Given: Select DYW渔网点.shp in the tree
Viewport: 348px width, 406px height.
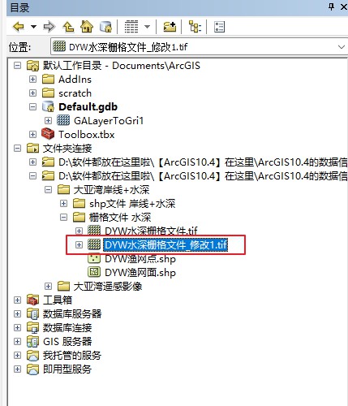Looking at the screenshot, I should click(140, 259).
